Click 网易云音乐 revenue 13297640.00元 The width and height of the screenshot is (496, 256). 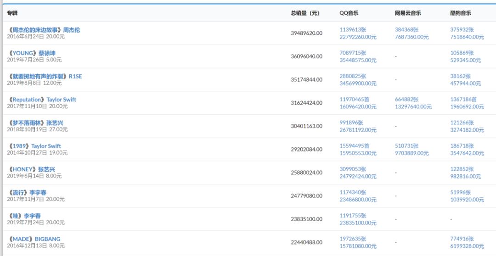pyautogui.click(x=413, y=106)
